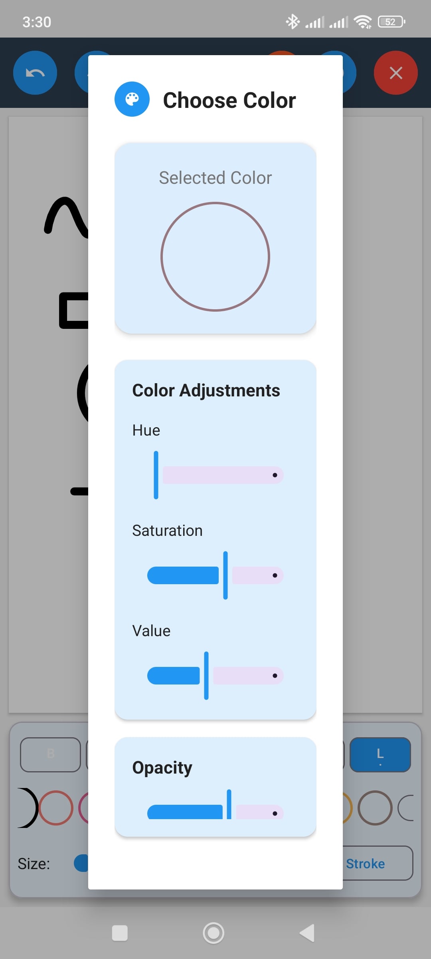The image size is (431, 959).
Task: Click the Selected Color preview circle
Action: click(215, 257)
